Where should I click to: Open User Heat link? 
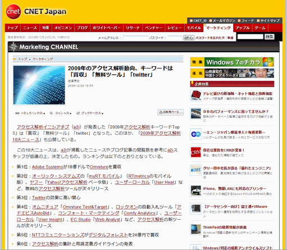pyautogui.click(x=164, y=183)
